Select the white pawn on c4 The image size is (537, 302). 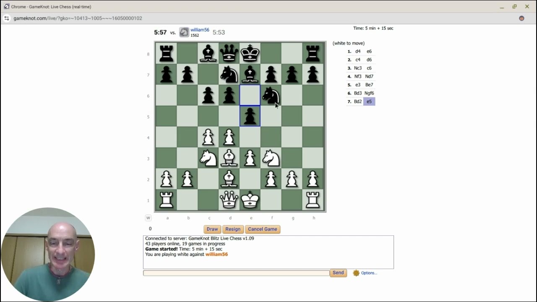[208, 137]
